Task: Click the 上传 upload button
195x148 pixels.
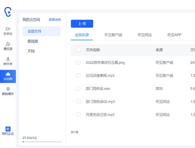Action: 82,24
